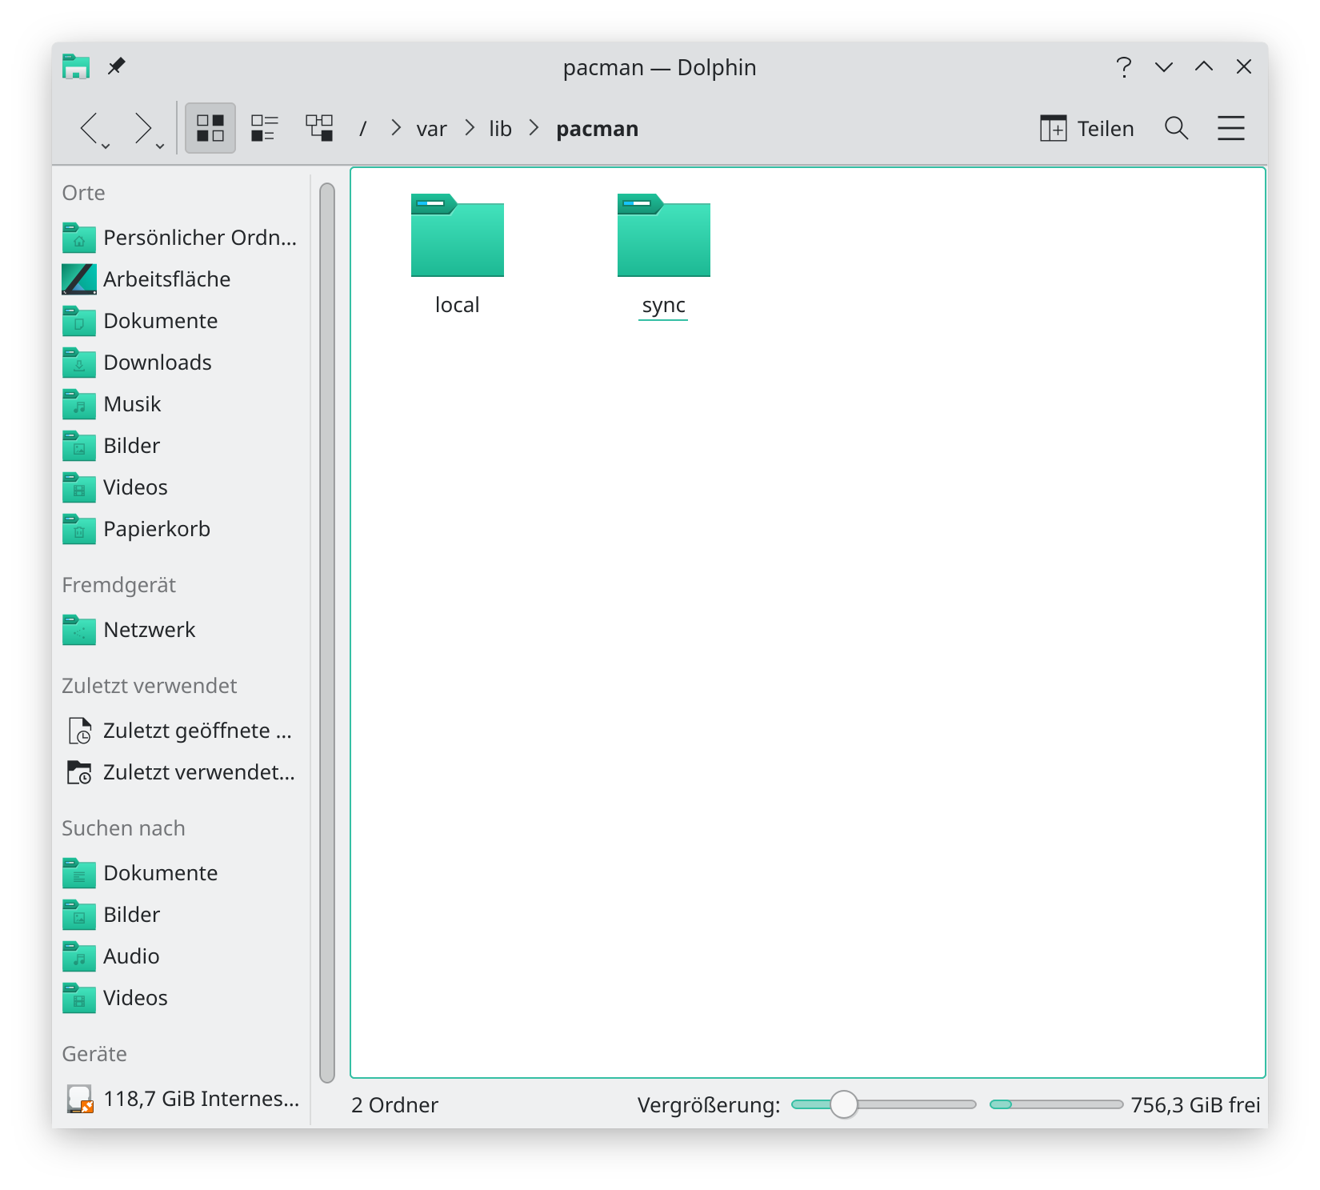Click Teilen split view button

[1086, 128]
